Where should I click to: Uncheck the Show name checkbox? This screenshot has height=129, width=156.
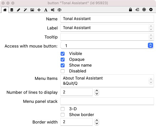coord(63,65)
